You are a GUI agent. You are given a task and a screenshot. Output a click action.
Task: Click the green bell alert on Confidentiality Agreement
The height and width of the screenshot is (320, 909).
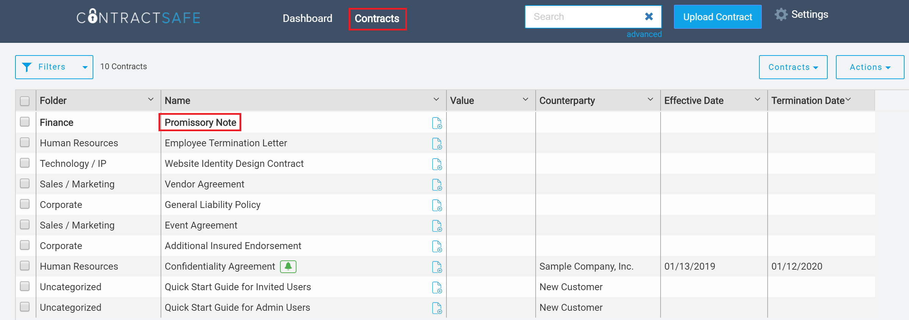pyautogui.click(x=288, y=267)
